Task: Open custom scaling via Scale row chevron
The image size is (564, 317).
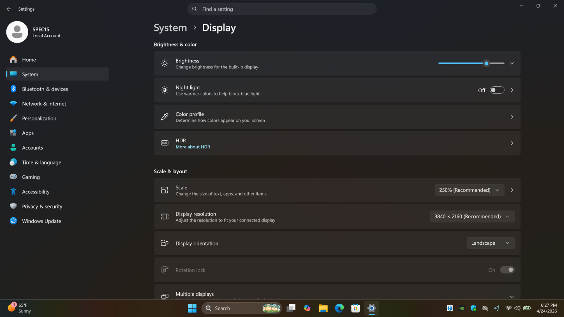Action: point(512,190)
